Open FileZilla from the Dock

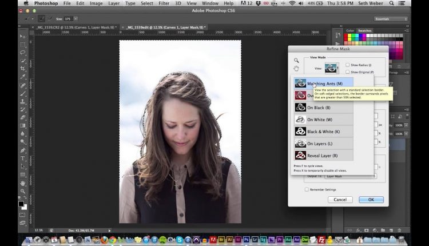point(321,240)
